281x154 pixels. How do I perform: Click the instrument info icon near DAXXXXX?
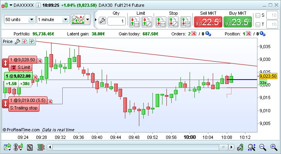click(38, 5)
